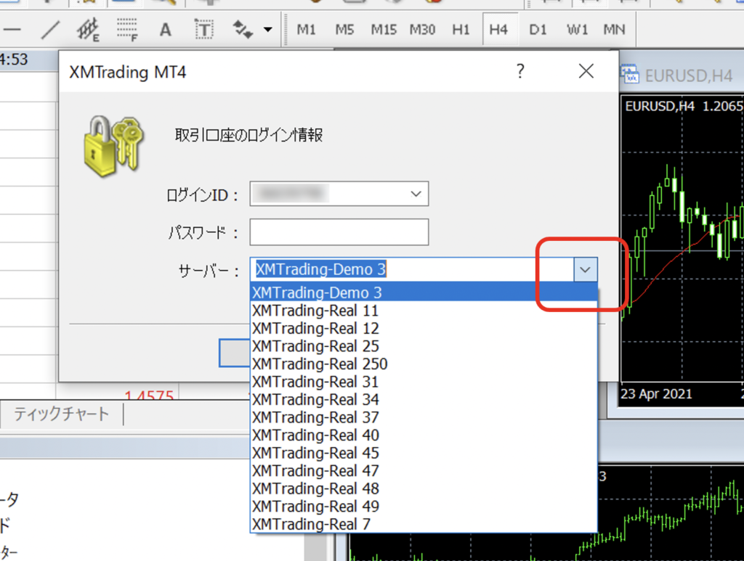Viewport: 744px width, 561px height.
Task: Choose XMTrading-Real 48 server
Action: coord(424,488)
